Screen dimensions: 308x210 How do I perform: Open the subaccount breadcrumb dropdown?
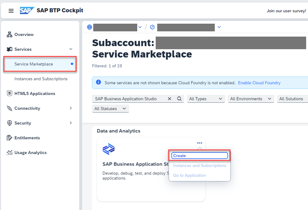[x=219, y=27]
